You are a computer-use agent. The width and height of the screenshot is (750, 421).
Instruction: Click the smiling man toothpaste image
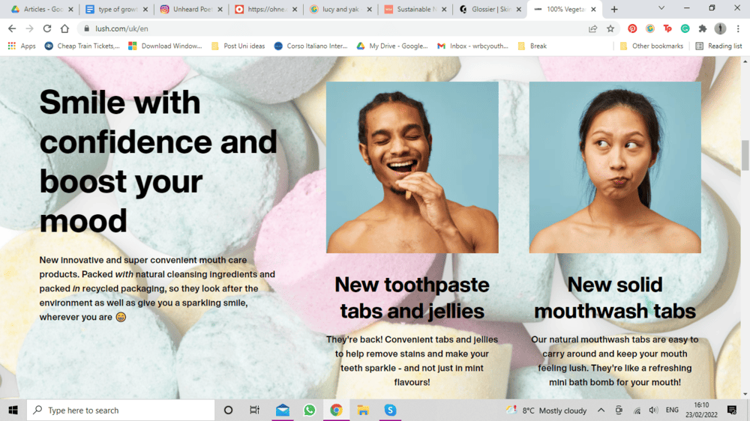(412, 167)
